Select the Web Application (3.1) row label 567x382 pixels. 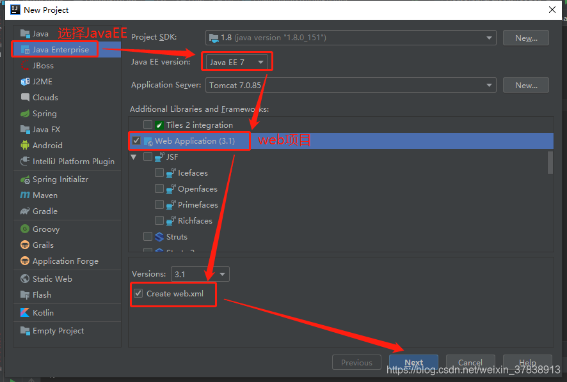click(195, 141)
